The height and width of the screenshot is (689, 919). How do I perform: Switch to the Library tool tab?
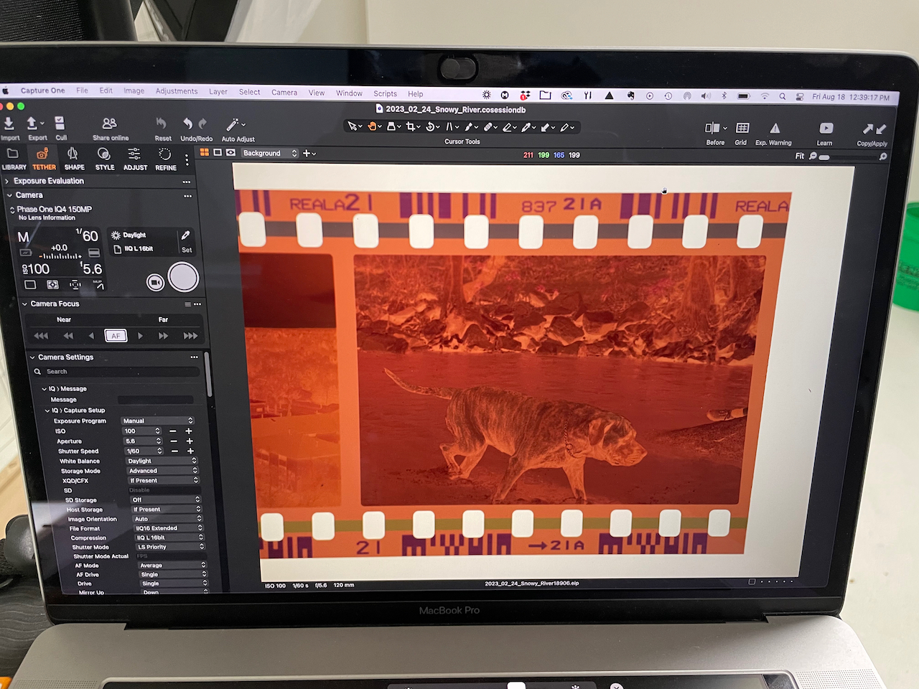pyautogui.click(x=13, y=159)
